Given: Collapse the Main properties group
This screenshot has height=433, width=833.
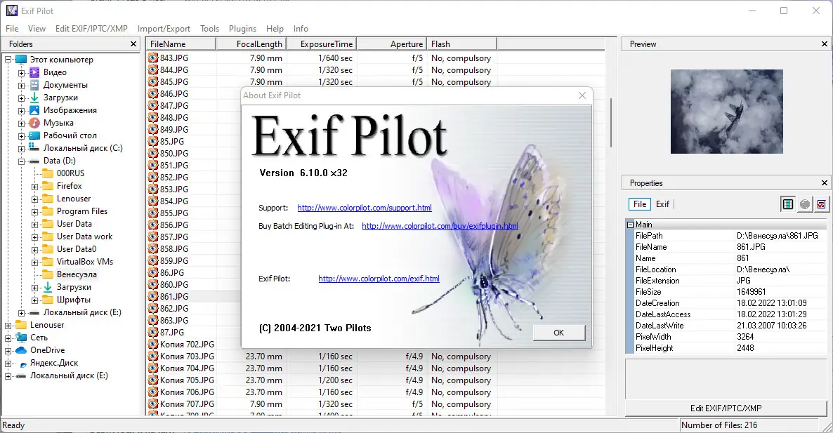Looking at the screenshot, I should point(630,225).
